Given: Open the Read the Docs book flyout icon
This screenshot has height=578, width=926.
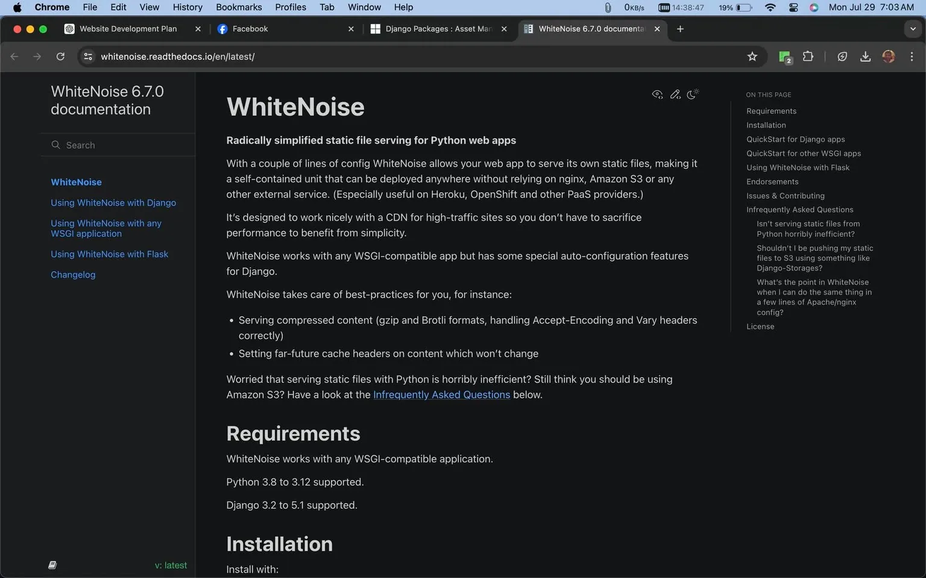Looking at the screenshot, I should pyautogui.click(x=52, y=565).
